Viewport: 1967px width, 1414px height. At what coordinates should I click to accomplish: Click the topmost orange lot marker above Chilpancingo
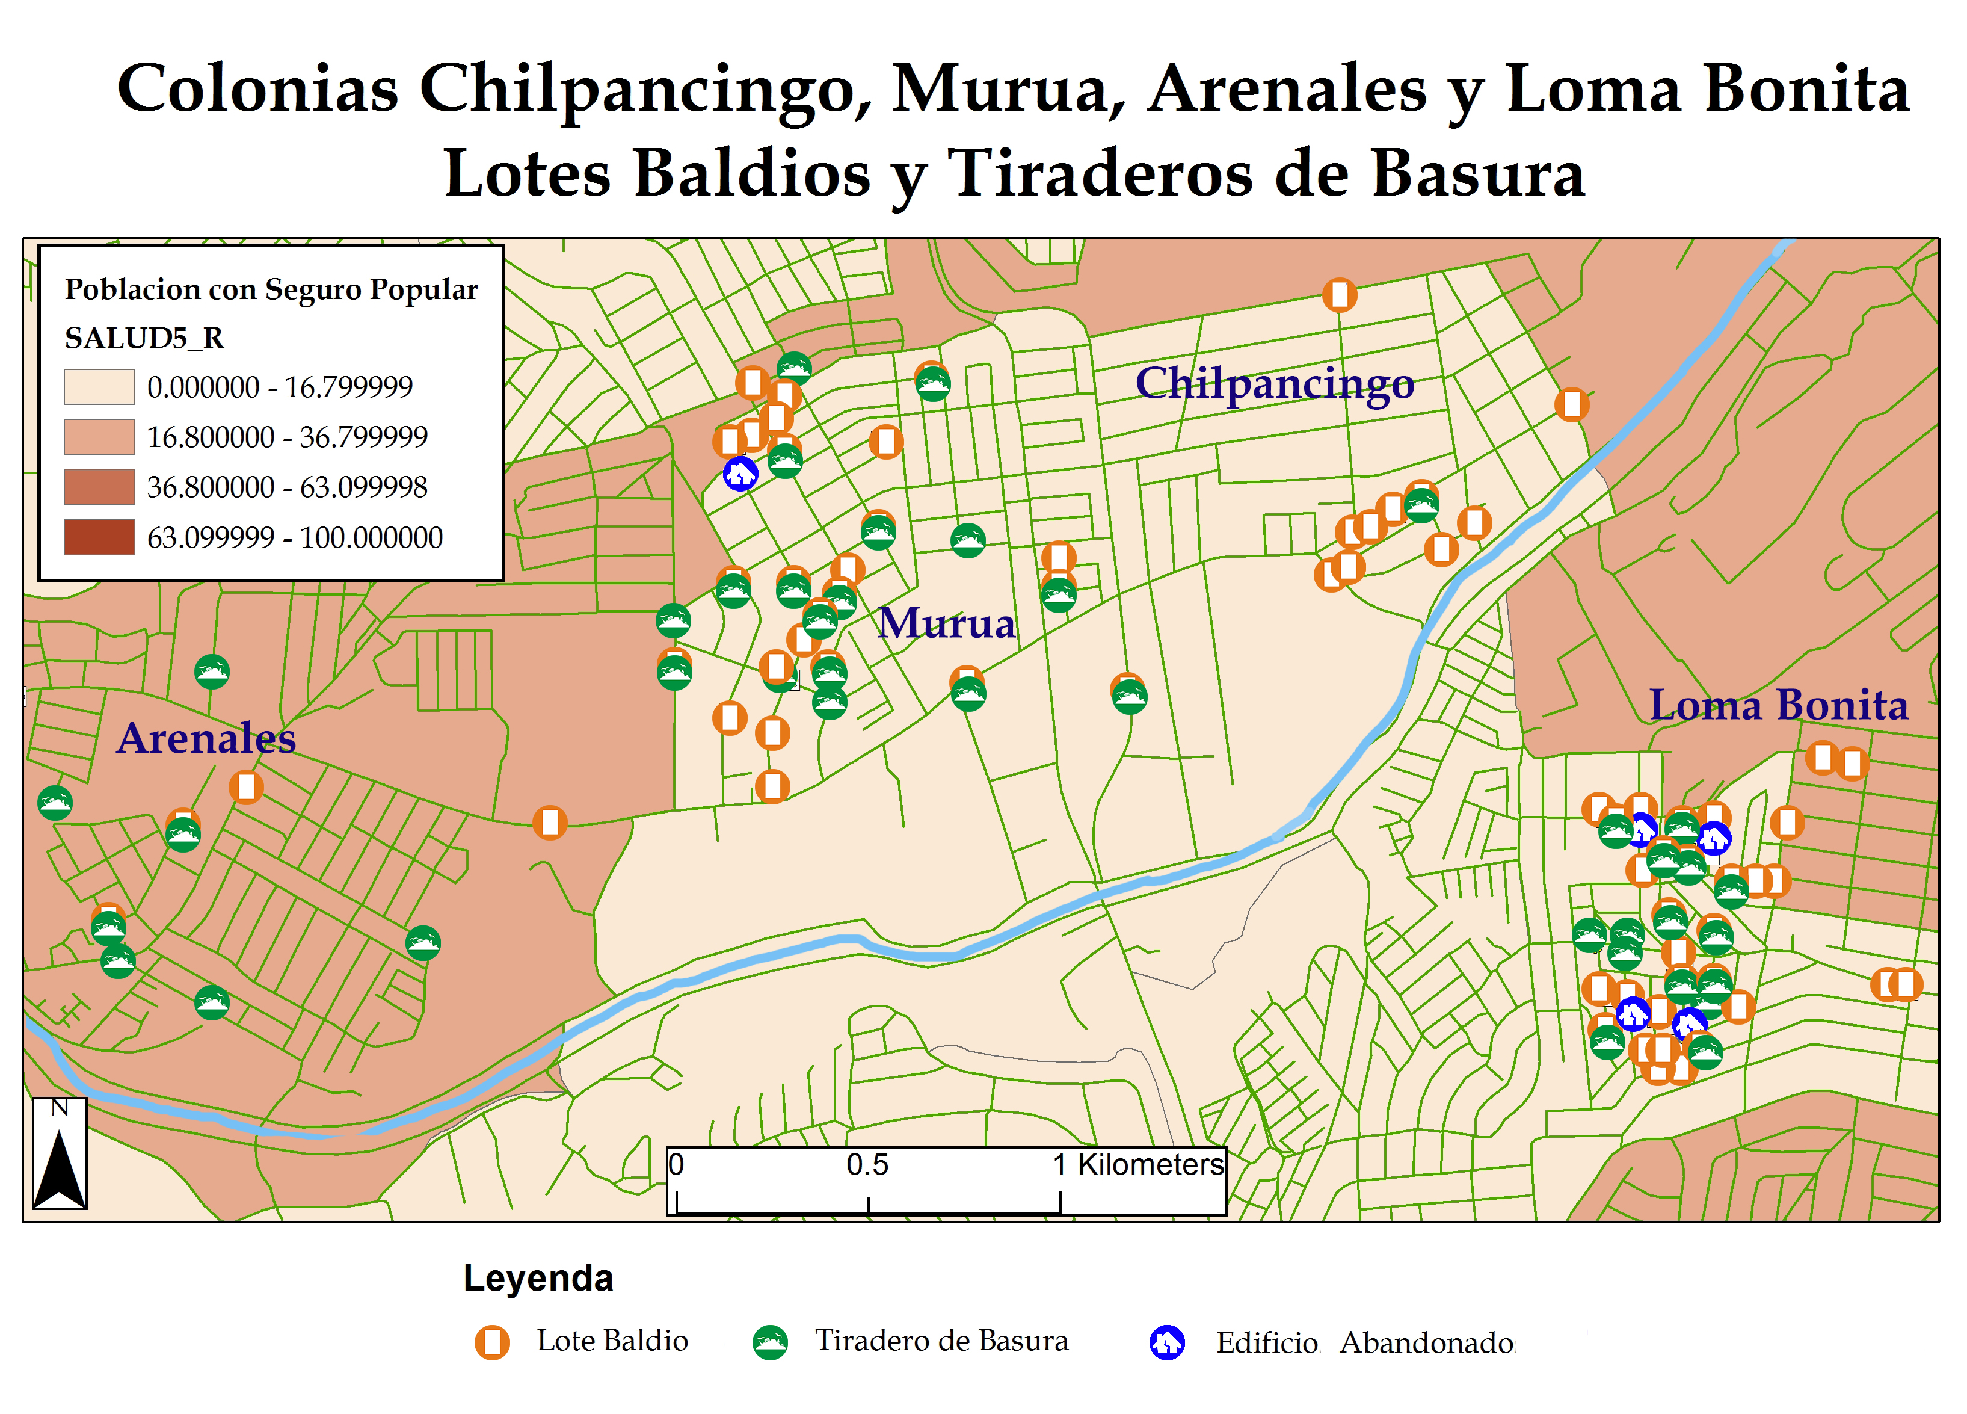click(x=1339, y=295)
